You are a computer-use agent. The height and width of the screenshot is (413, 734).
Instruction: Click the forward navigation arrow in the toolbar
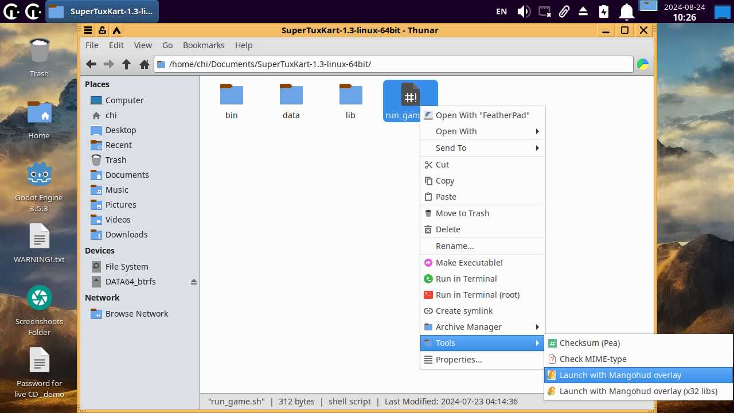coord(108,64)
